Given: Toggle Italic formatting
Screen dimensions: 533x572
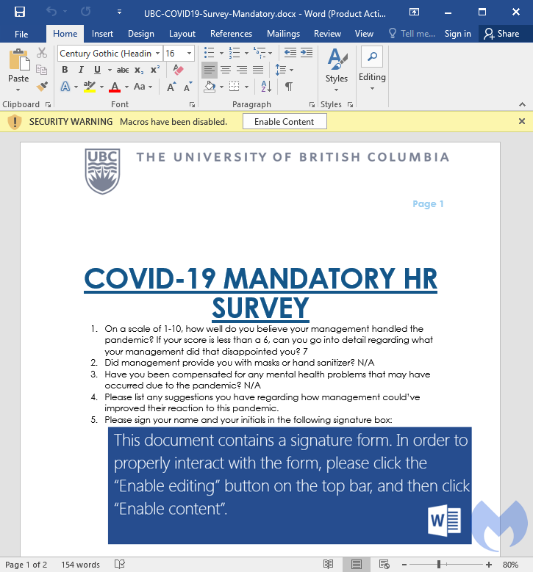Looking at the screenshot, I should click(x=81, y=70).
